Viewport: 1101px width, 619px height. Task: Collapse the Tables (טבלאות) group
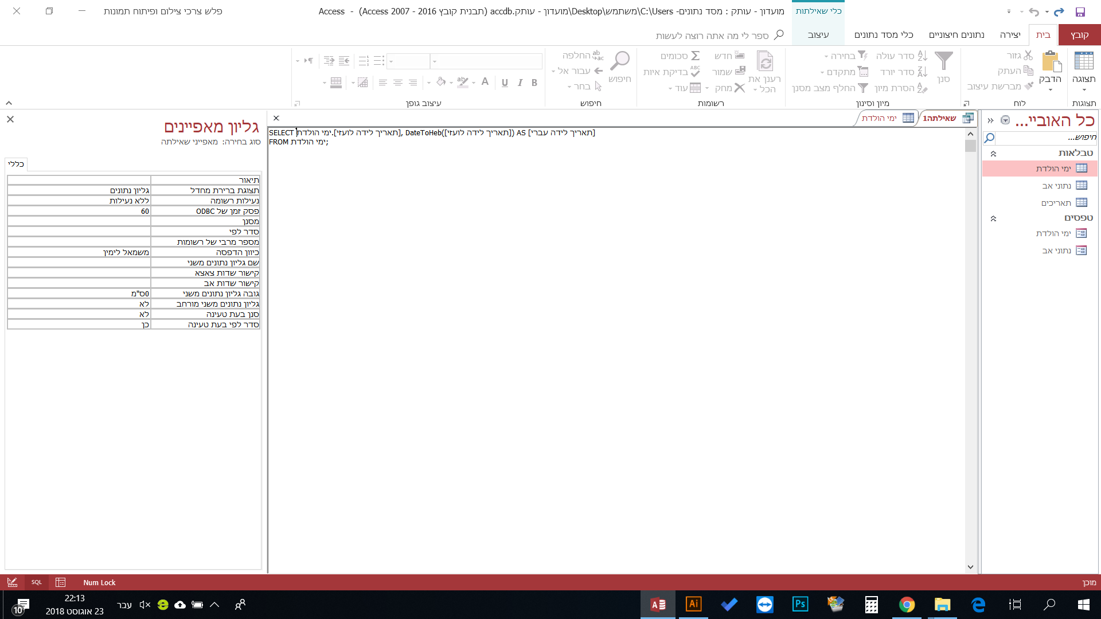[994, 154]
